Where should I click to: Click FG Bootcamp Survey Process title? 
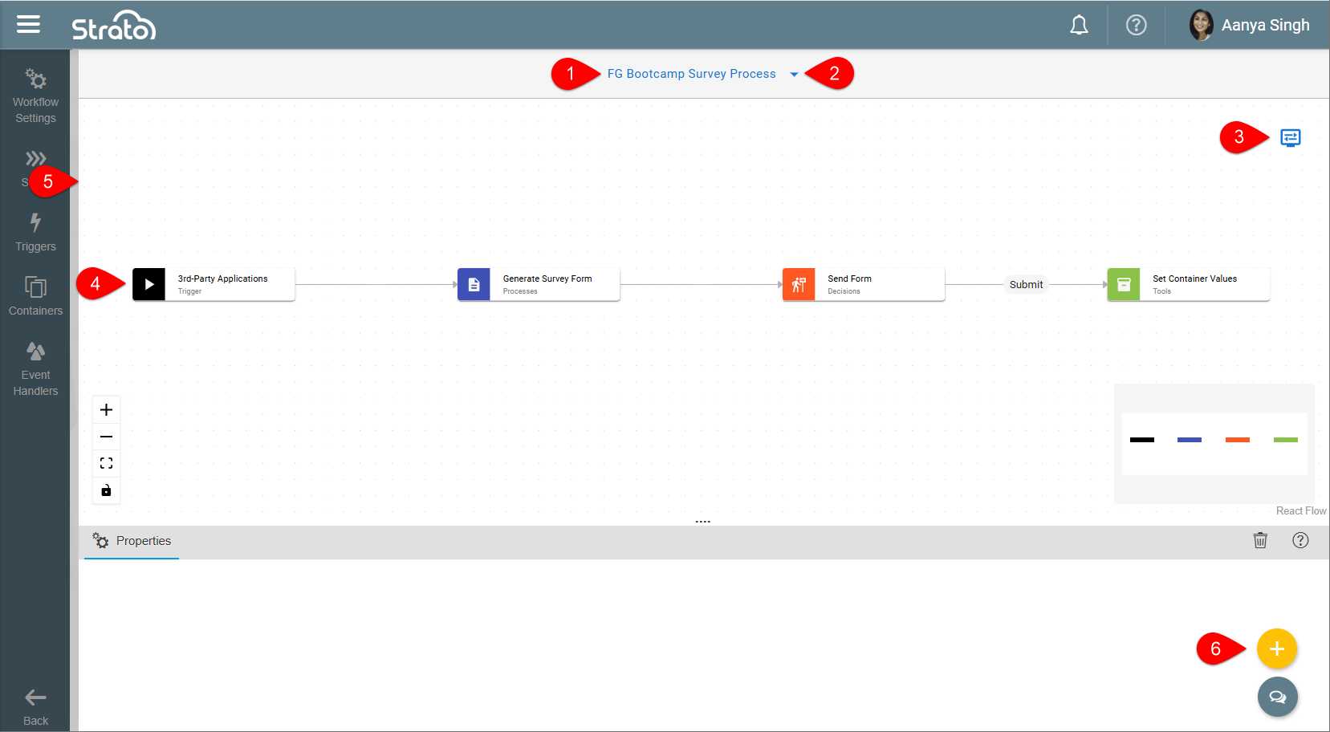click(691, 74)
